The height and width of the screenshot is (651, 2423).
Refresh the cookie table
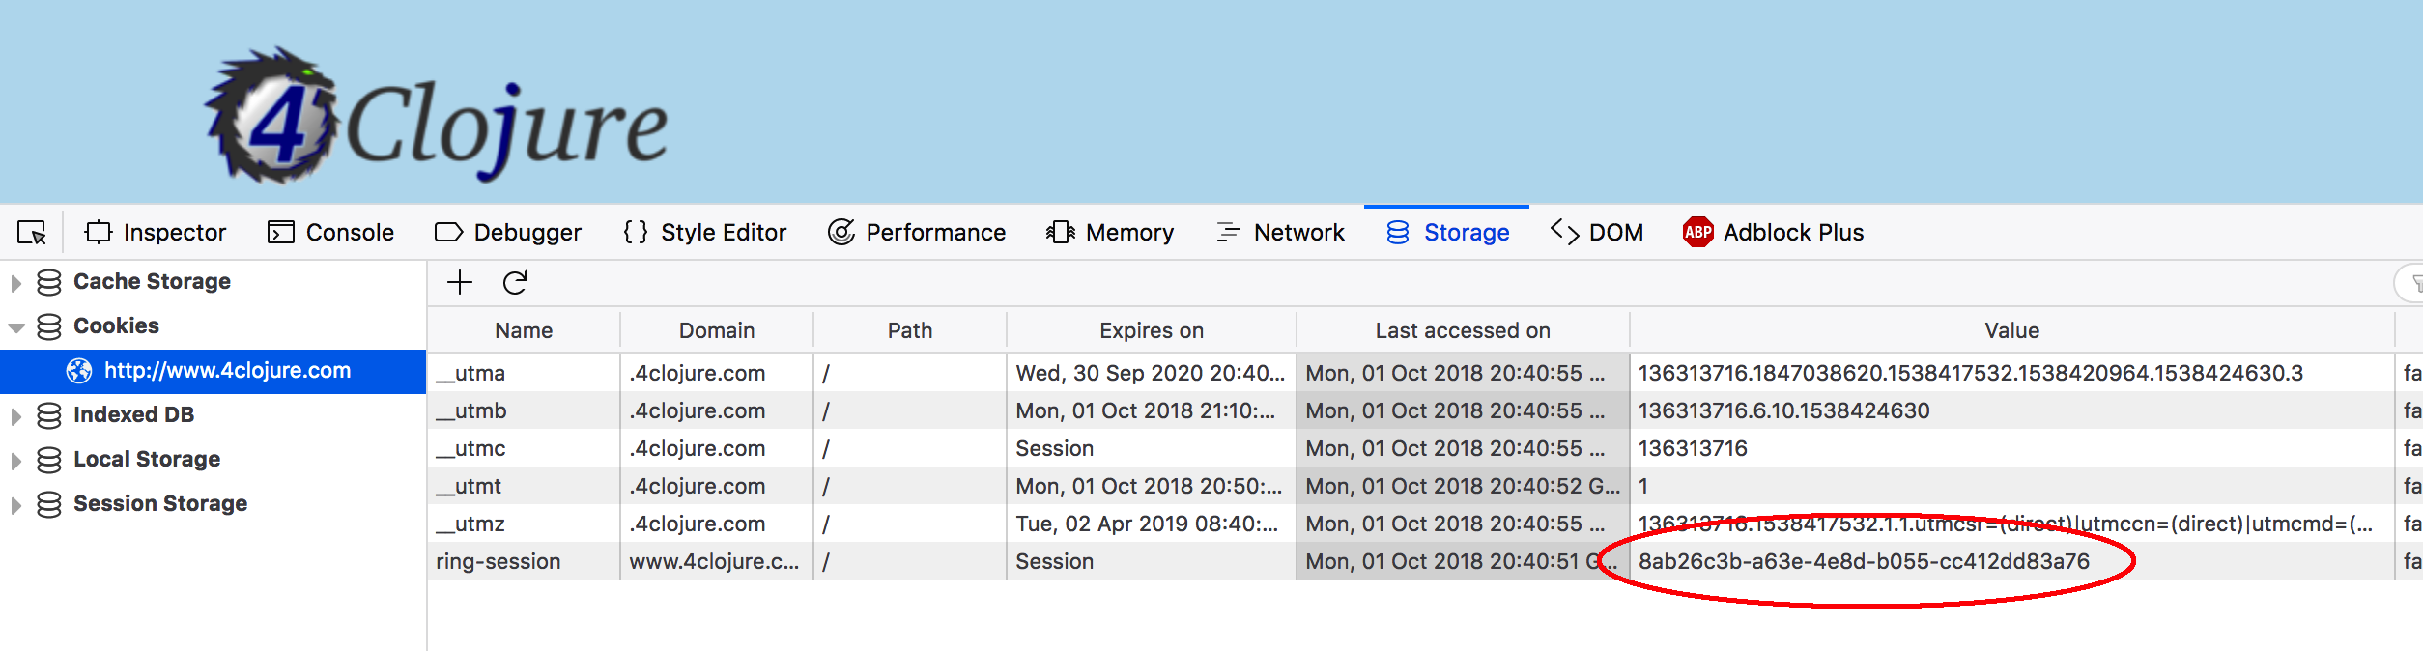pyautogui.click(x=515, y=282)
